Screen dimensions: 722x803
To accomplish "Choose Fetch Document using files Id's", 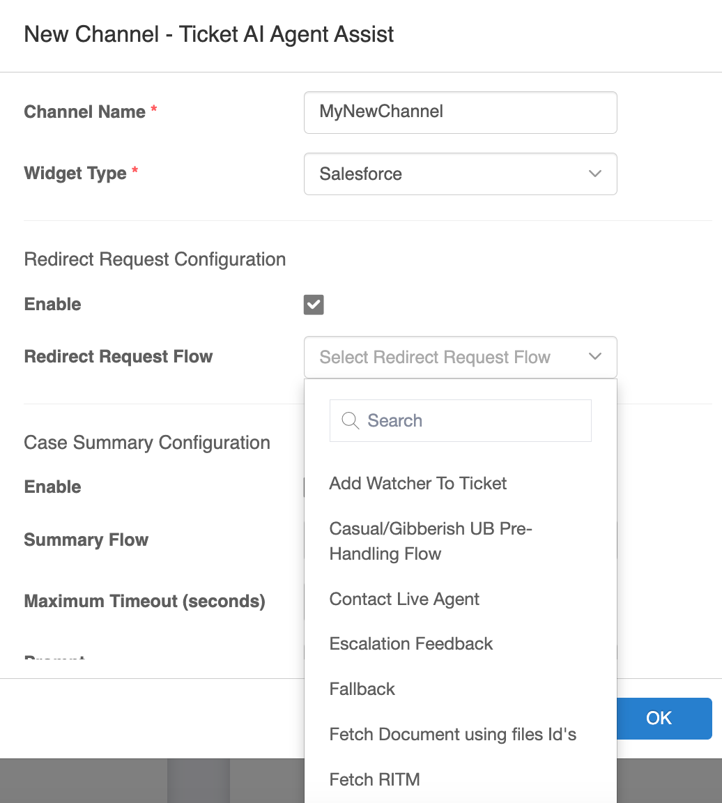I will [x=453, y=735].
